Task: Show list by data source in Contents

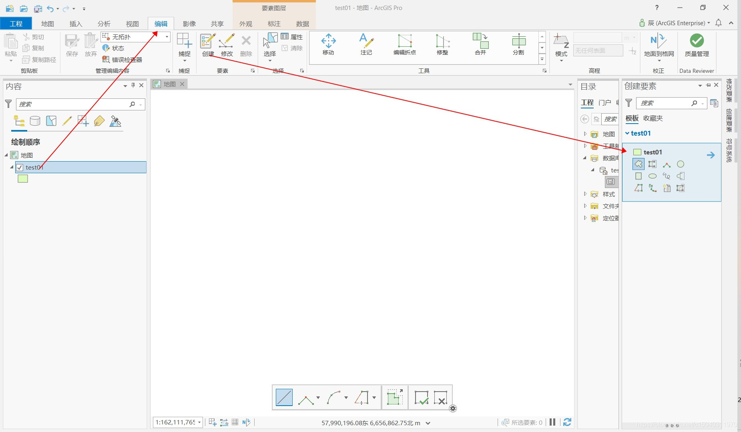Action: tap(35, 121)
